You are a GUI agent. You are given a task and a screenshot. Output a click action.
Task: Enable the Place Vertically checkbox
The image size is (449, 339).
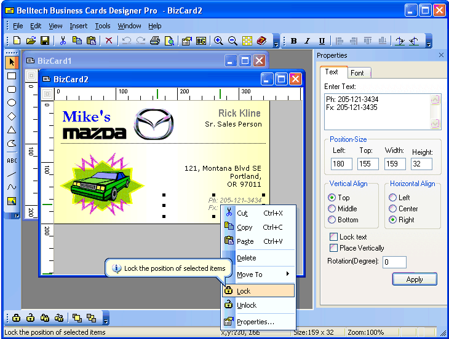point(333,248)
